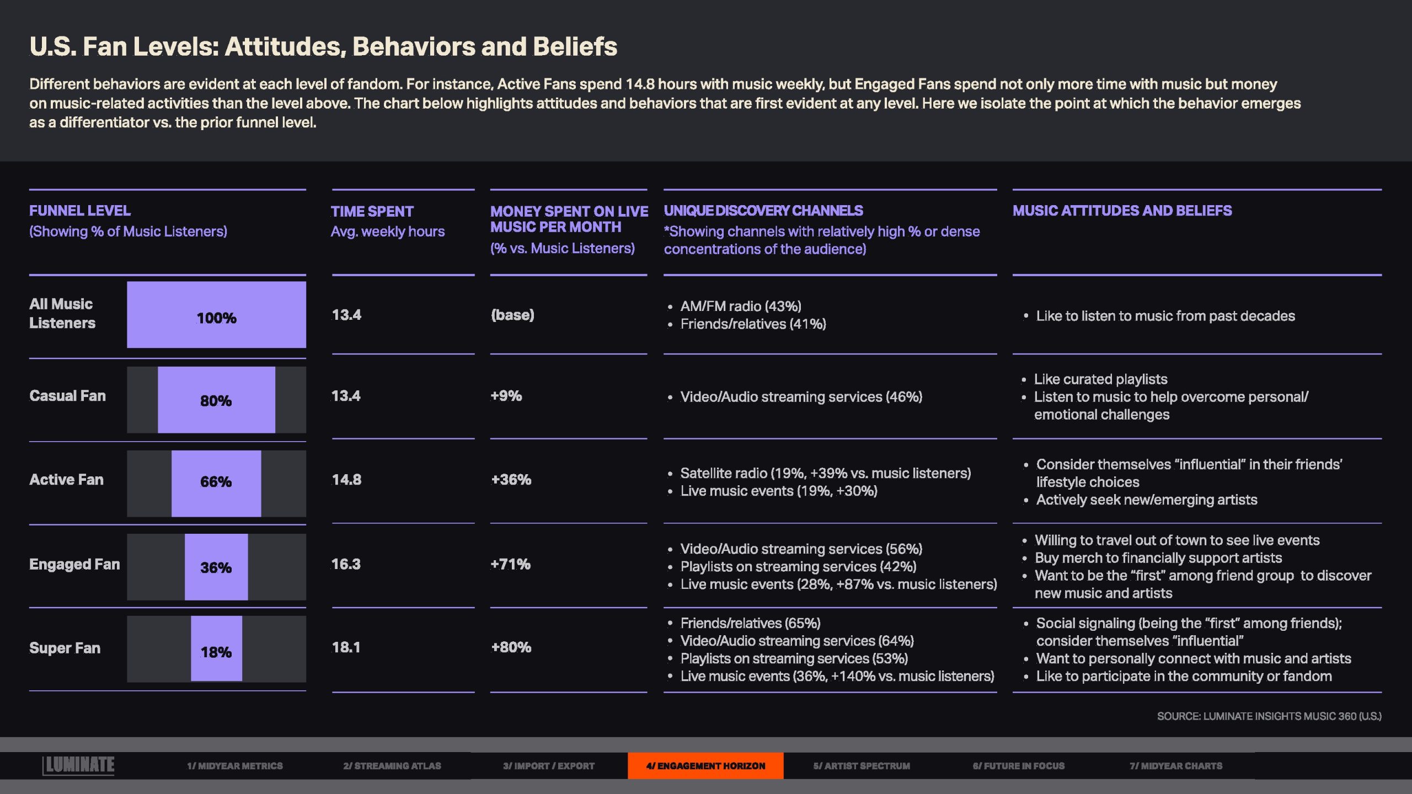The image size is (1412, 794).
Task: Select the Unique Discovery Channels header
Action: 763,211
